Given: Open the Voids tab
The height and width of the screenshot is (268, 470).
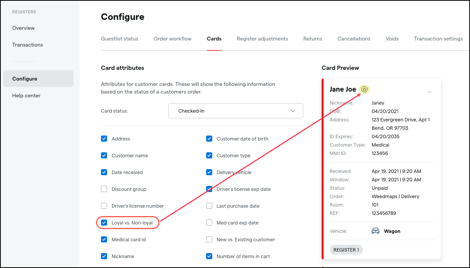Looking at the screenshot, I should tap(392, 39).
